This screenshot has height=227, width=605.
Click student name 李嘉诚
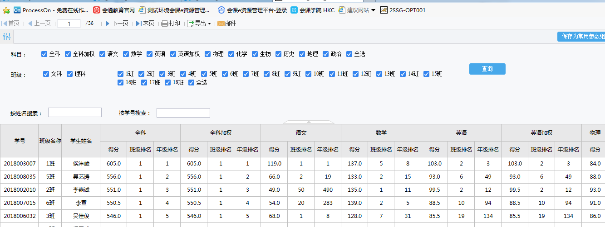(81, 190)
